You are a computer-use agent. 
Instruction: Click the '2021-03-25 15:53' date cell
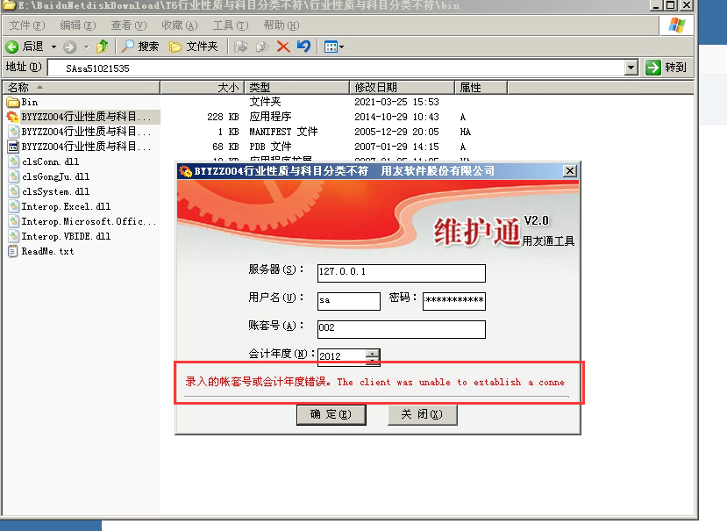pyautogui.click(x=396, y=102)
